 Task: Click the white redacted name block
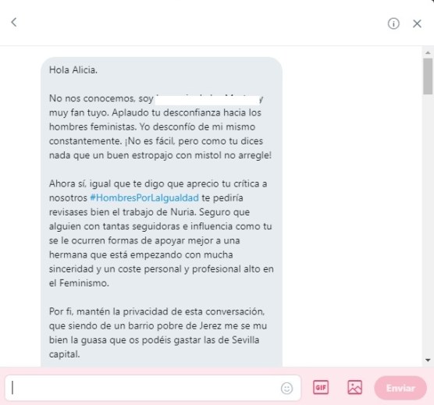(208, 100)
